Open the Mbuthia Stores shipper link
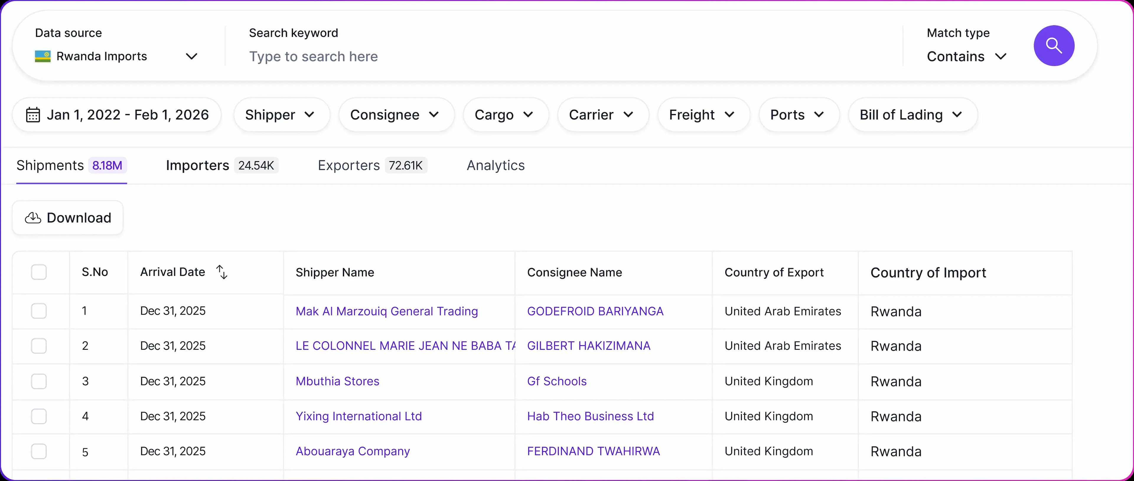The image size is (1134, 481). 337,381
